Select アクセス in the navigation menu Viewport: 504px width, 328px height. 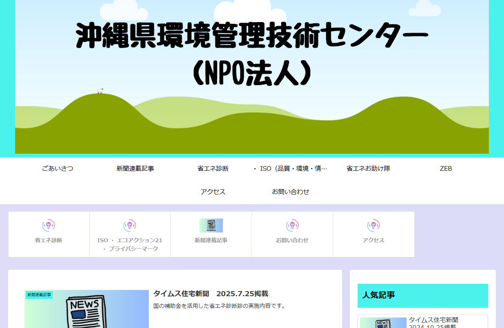click(x=213, y=192)
